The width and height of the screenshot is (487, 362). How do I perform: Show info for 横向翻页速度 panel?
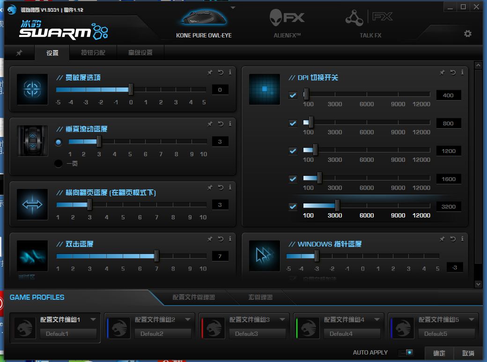point(230,188)
